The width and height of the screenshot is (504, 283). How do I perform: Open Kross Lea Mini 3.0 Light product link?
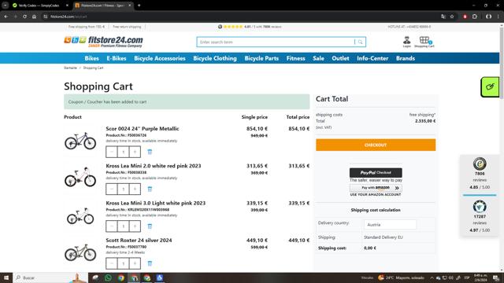click(156, 203)
